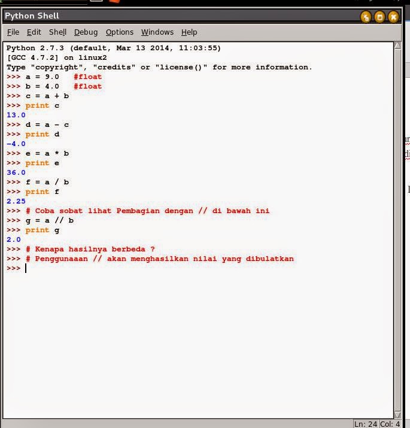Open the Windows menu
This screenshot has width=410, height=428.
coord(157,32)
